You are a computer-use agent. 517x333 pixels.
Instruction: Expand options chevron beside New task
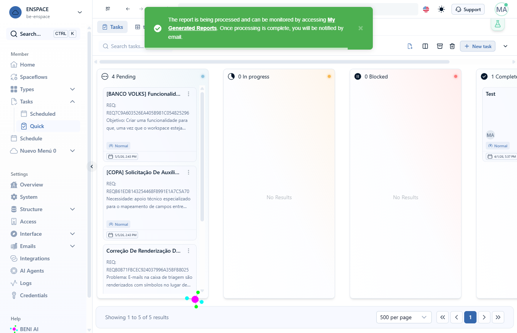[x=505, y=46]
